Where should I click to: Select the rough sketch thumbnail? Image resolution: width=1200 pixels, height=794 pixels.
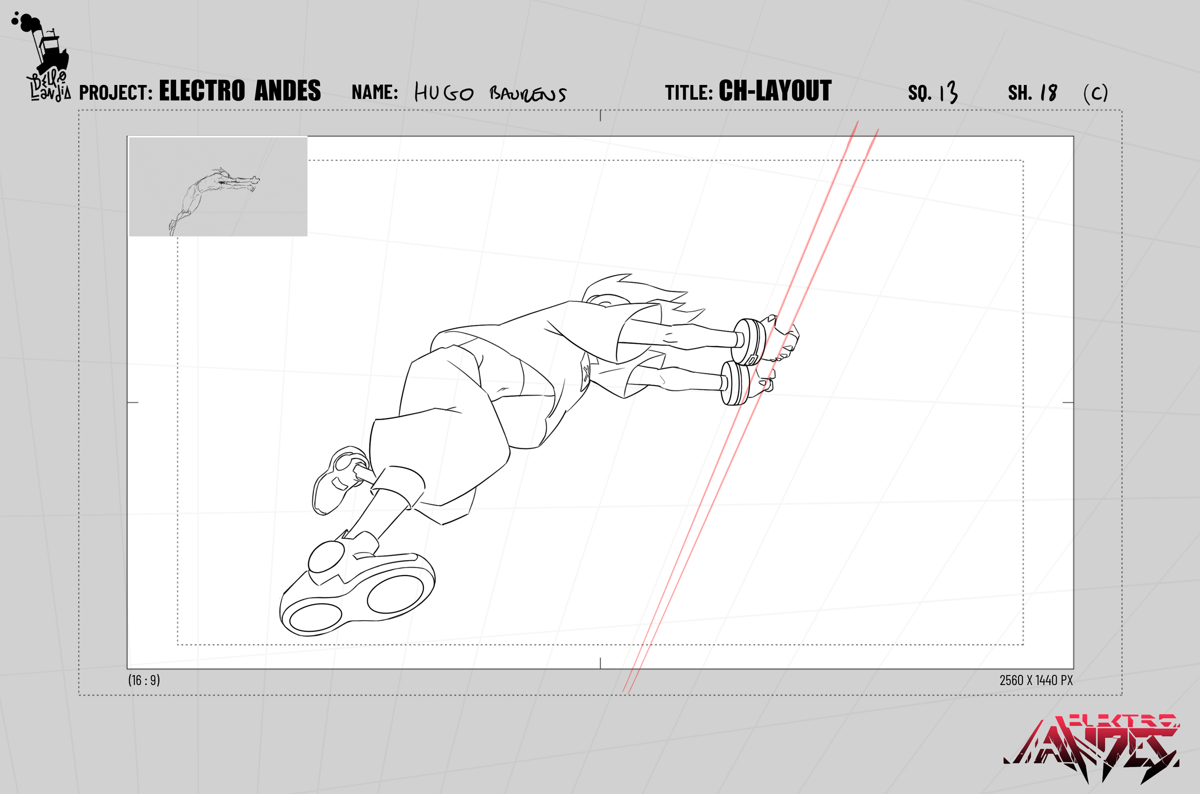(x=218, y=186)
